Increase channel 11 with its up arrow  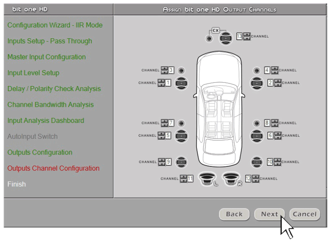[183, 177]
